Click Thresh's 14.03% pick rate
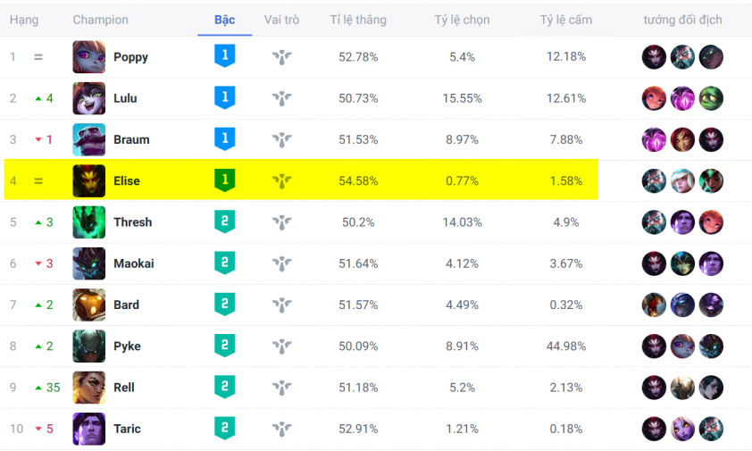 point(462,222)
